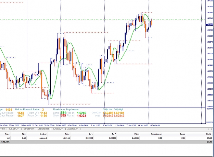The width and height of the screenshot is (214, 157).
Task: Click the 'Risk to Reward Ratio:' indicator label
Action: (27, 110)
